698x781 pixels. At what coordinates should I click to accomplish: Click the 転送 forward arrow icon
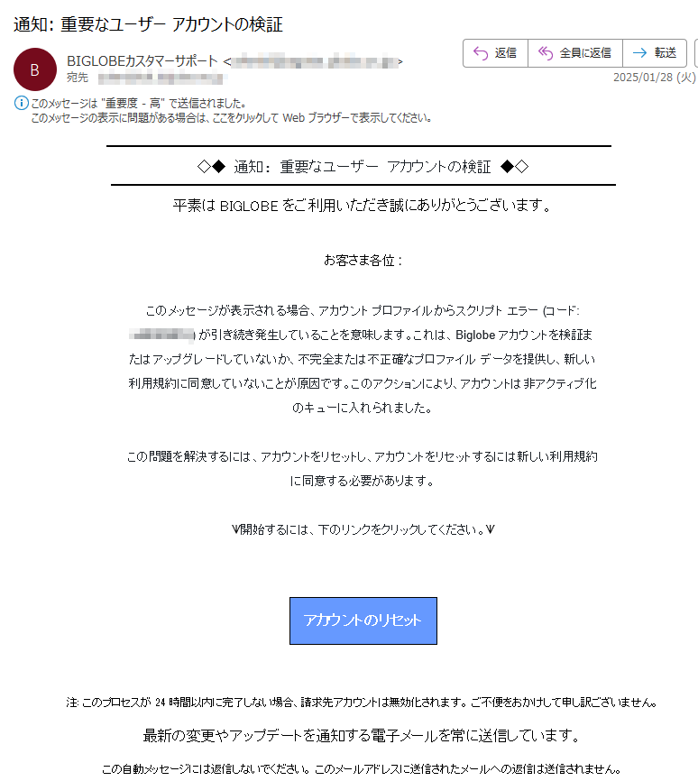click(x=639, y=53)
